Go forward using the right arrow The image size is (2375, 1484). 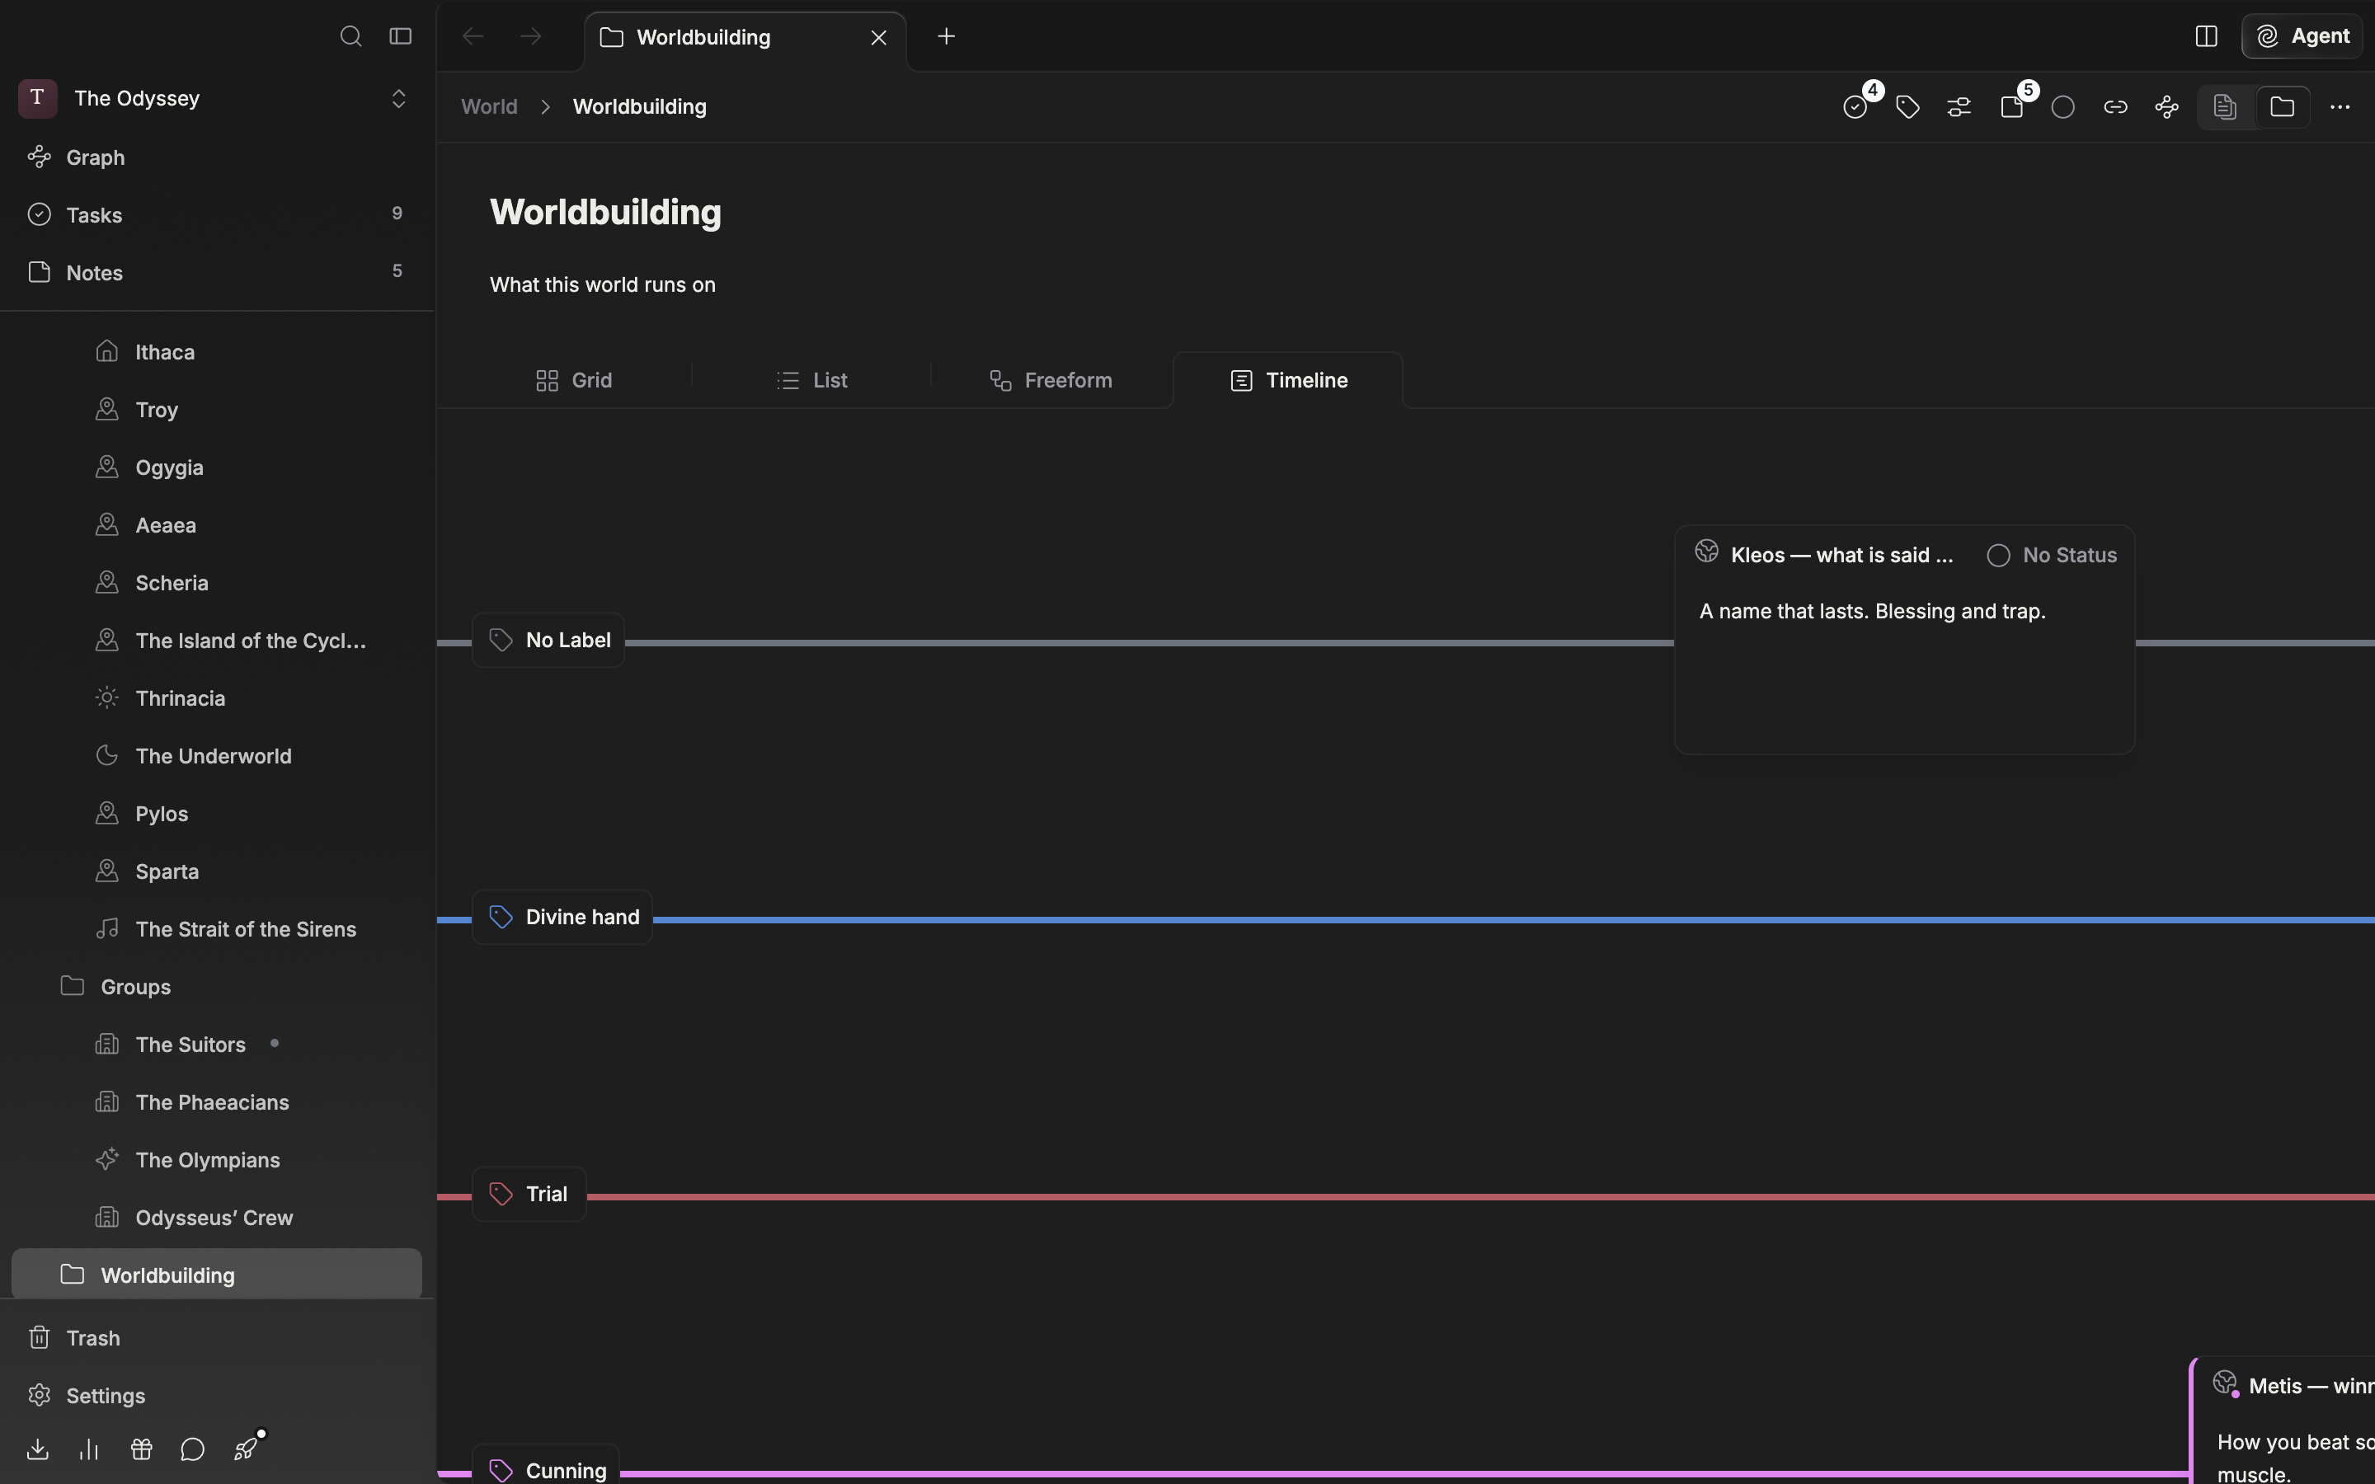(531, 36)
